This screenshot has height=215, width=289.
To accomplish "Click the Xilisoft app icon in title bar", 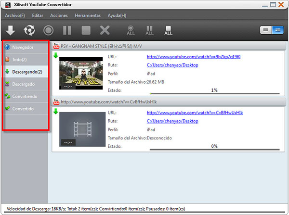I will pyautogui.click(x=8, y=5).
